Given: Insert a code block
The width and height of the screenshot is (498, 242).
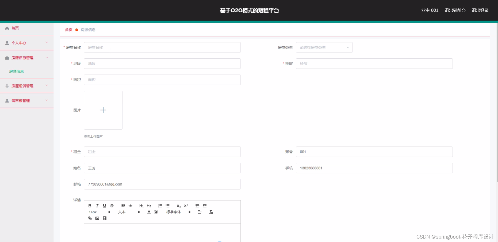Looking at the screenshot, I should pyautogui.click(x=130, y=206).
